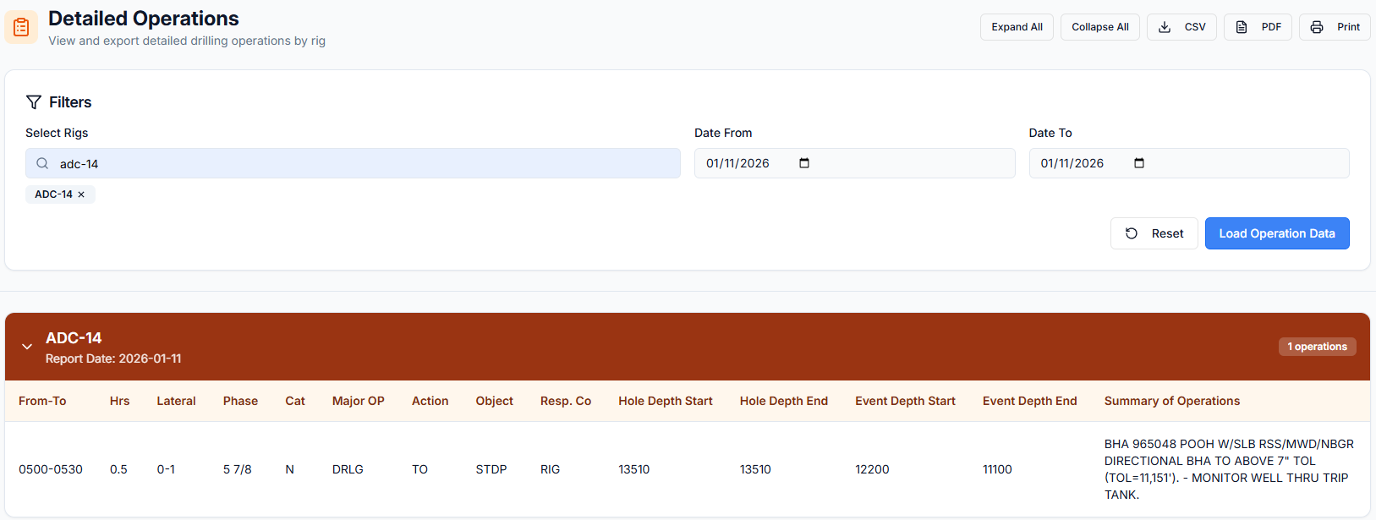Collapse All rig sections

pos(1099,27)
